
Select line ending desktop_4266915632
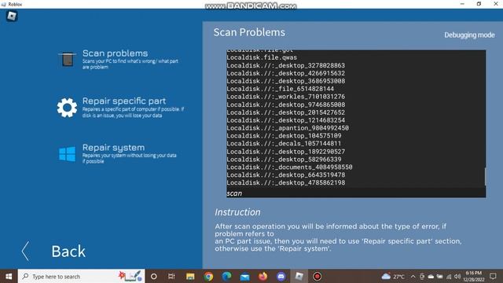pos(285,73)
